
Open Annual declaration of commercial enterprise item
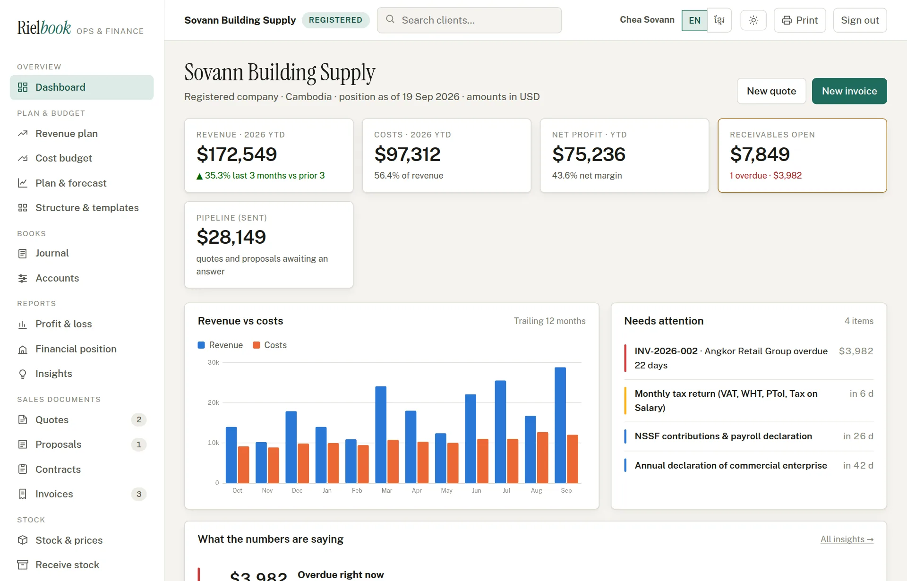pyautogui.click(x=749, y=466)
